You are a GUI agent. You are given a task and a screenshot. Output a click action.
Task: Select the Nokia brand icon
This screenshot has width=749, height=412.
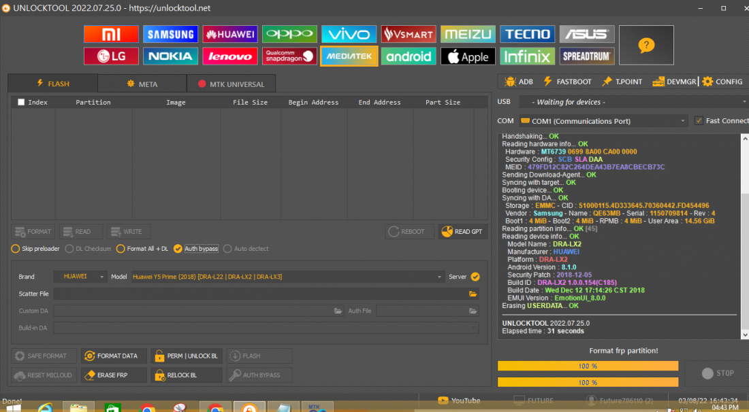tap(170, 56)
